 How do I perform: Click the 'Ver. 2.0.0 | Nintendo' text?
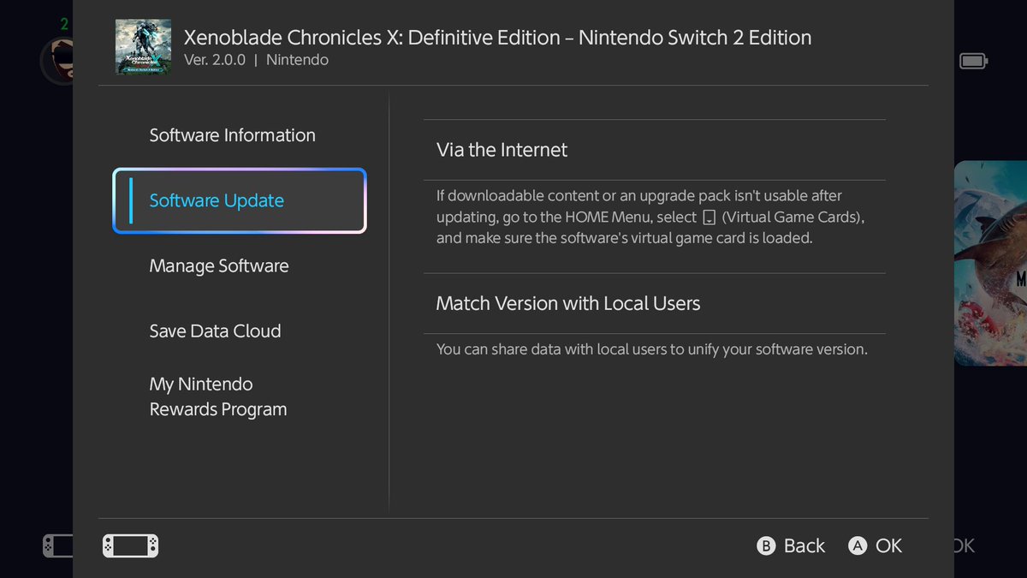[256, 60]
